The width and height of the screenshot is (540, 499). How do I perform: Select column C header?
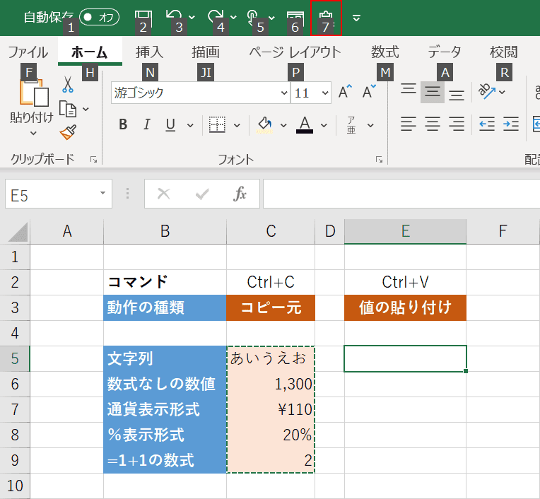coord(271,231)
